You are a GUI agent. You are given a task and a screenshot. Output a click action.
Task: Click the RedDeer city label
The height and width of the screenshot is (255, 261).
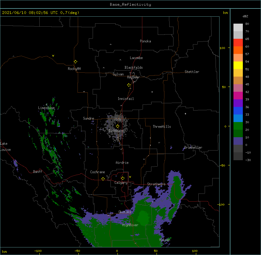133,77
